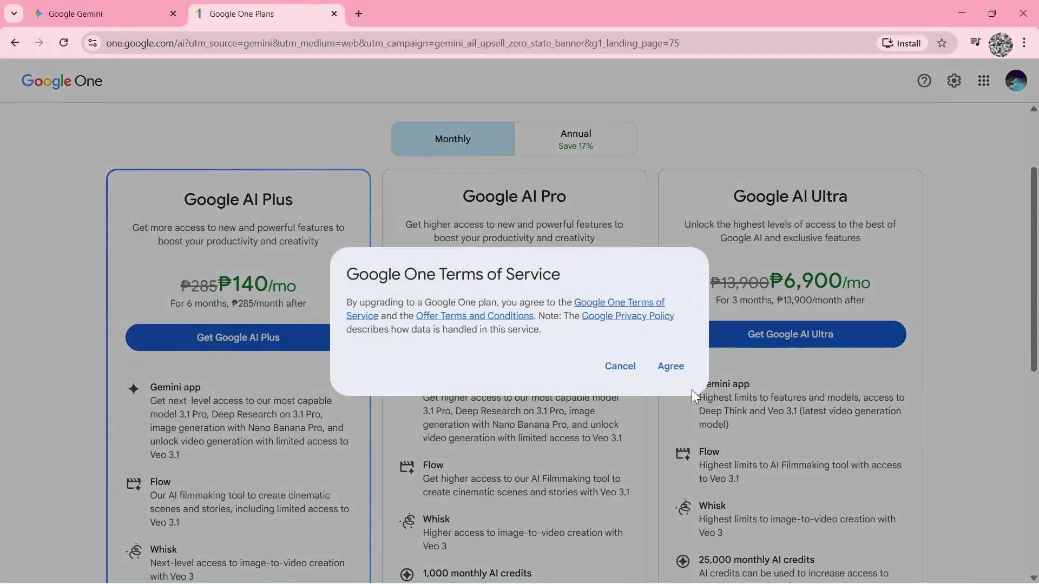Click the 25,000 monthly AI credits icon
The width and height of the screenshot is (1039, 584).
pyautogui.click(x=683, y=561)
